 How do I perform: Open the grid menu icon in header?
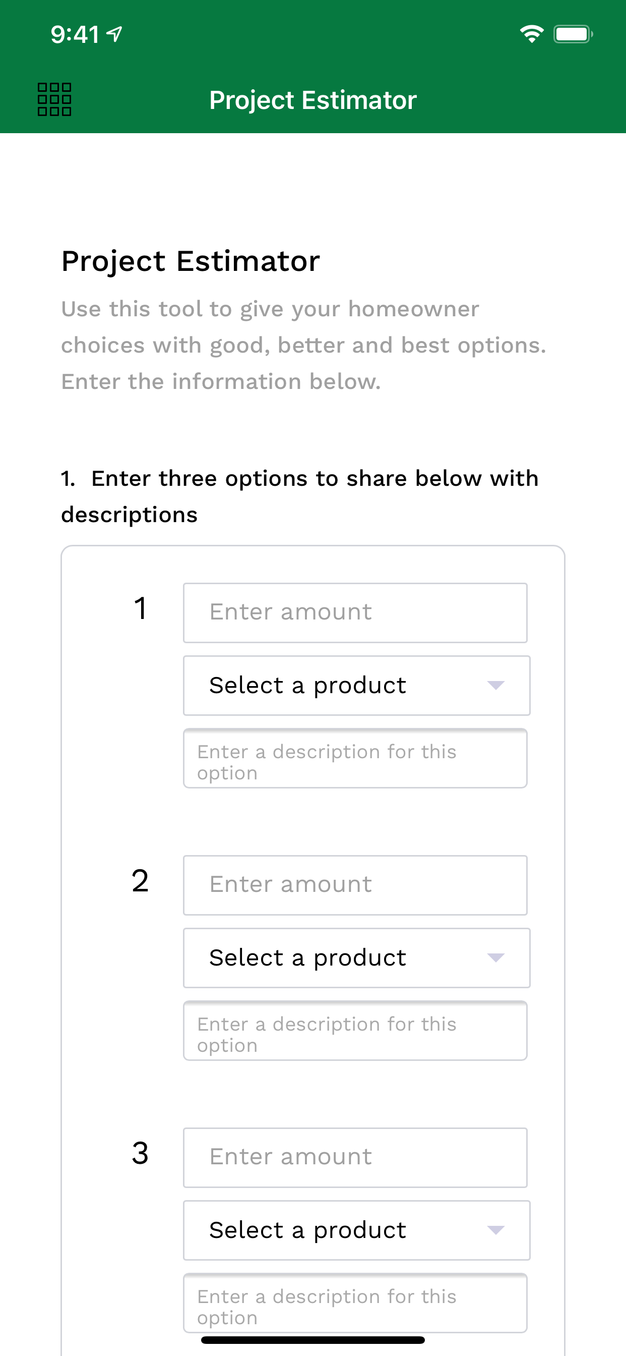click(54, 99)
